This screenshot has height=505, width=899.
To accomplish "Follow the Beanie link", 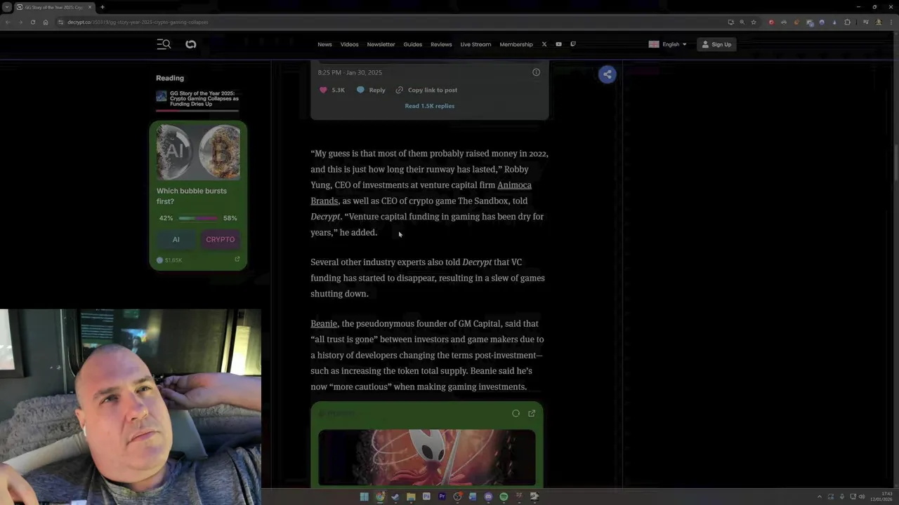I will (x=324, y=323).
